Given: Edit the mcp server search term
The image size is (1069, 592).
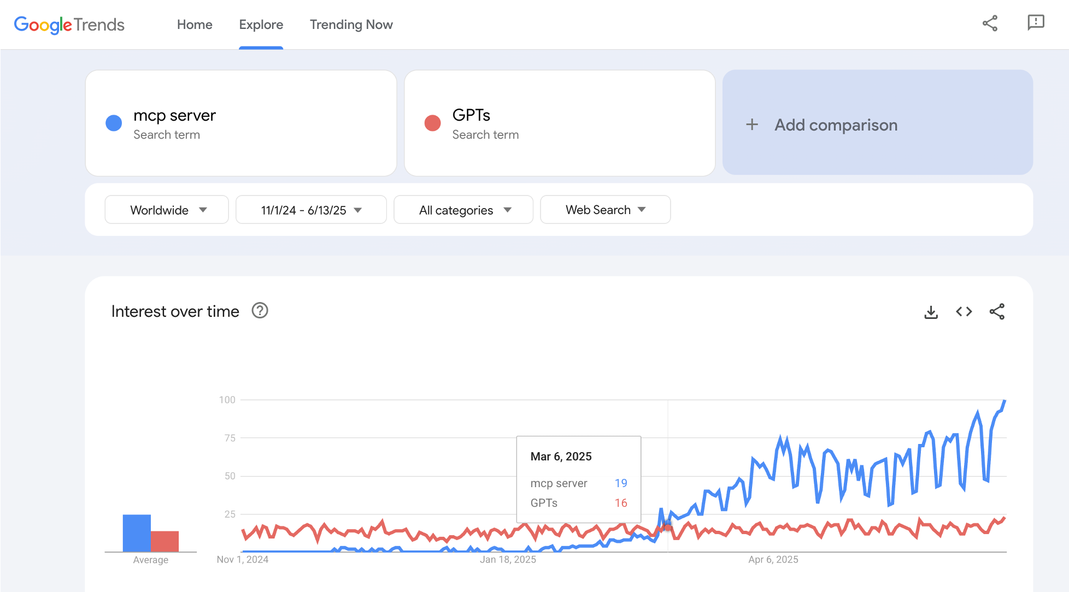Looking at the screenshot, I should pyautogui.click(x=241, y=123).
